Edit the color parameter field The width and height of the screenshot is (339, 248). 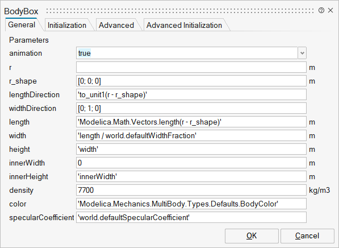(191, 204)
